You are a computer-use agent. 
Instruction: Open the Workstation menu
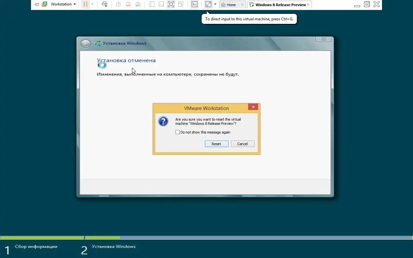coord(63,5)
